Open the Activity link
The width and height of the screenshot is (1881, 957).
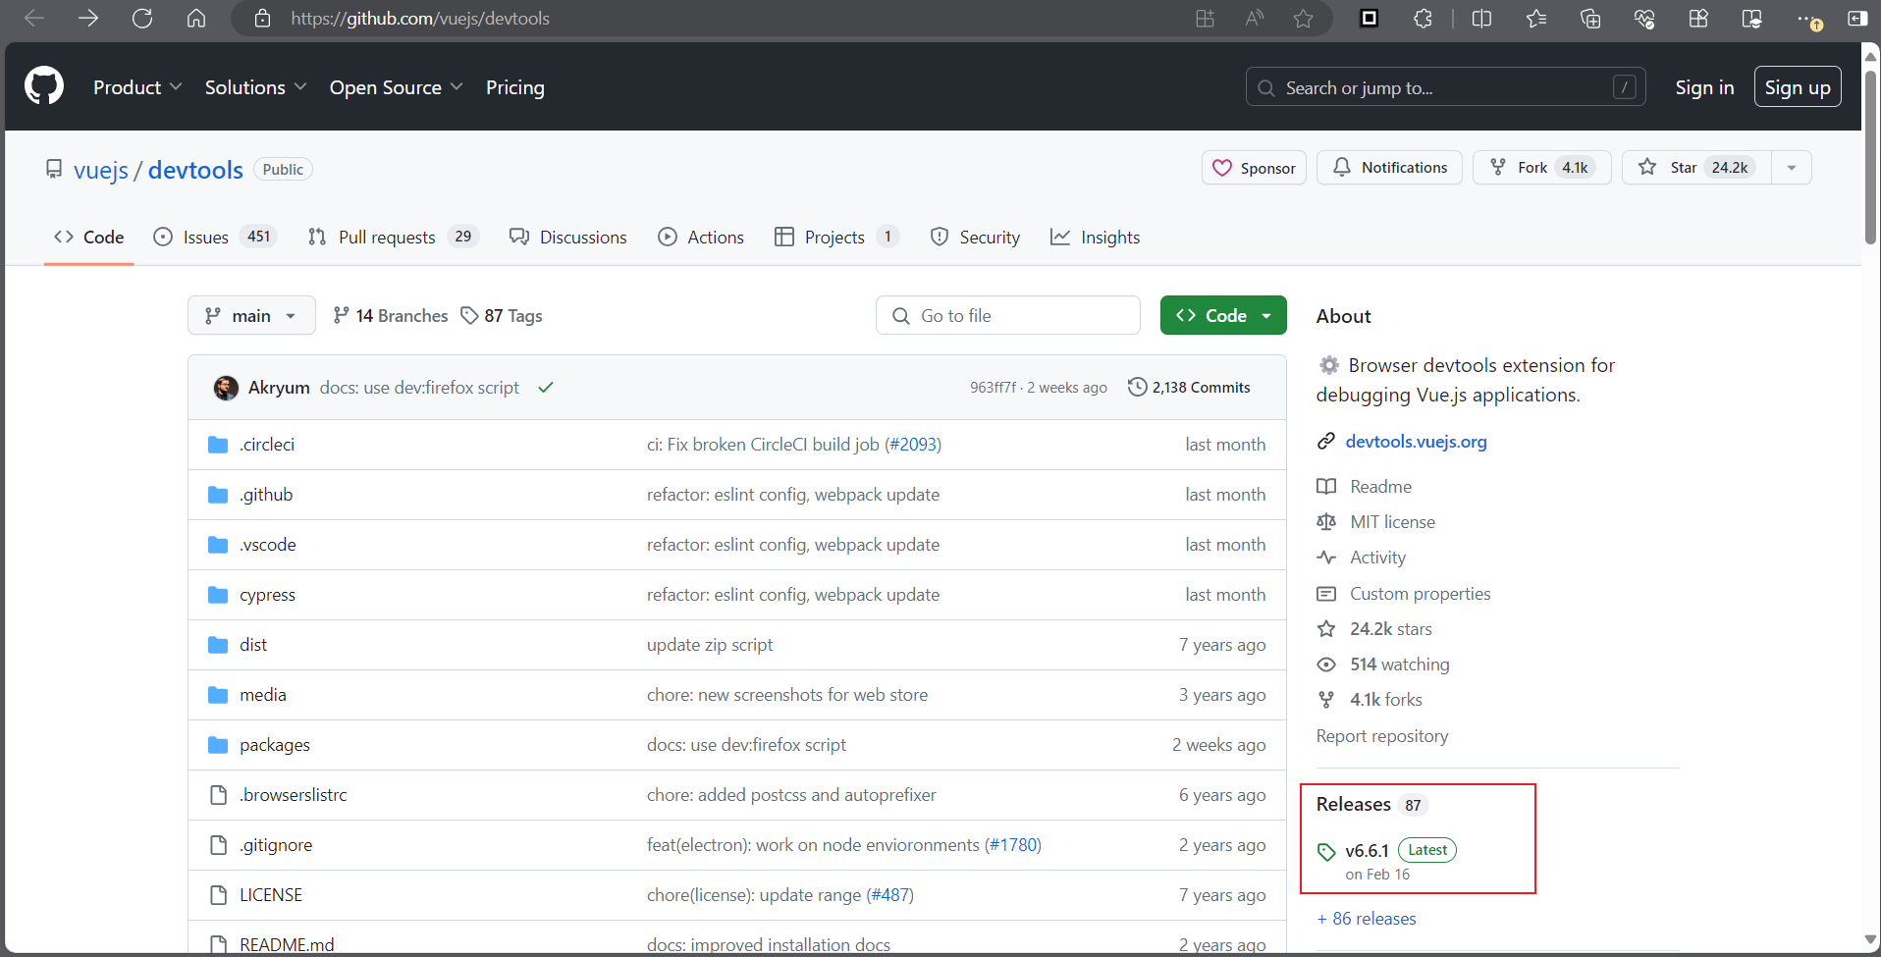tap(1377, 558)
